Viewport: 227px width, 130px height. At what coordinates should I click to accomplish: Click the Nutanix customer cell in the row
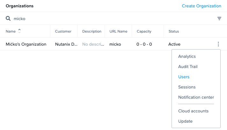coord(66,44)
